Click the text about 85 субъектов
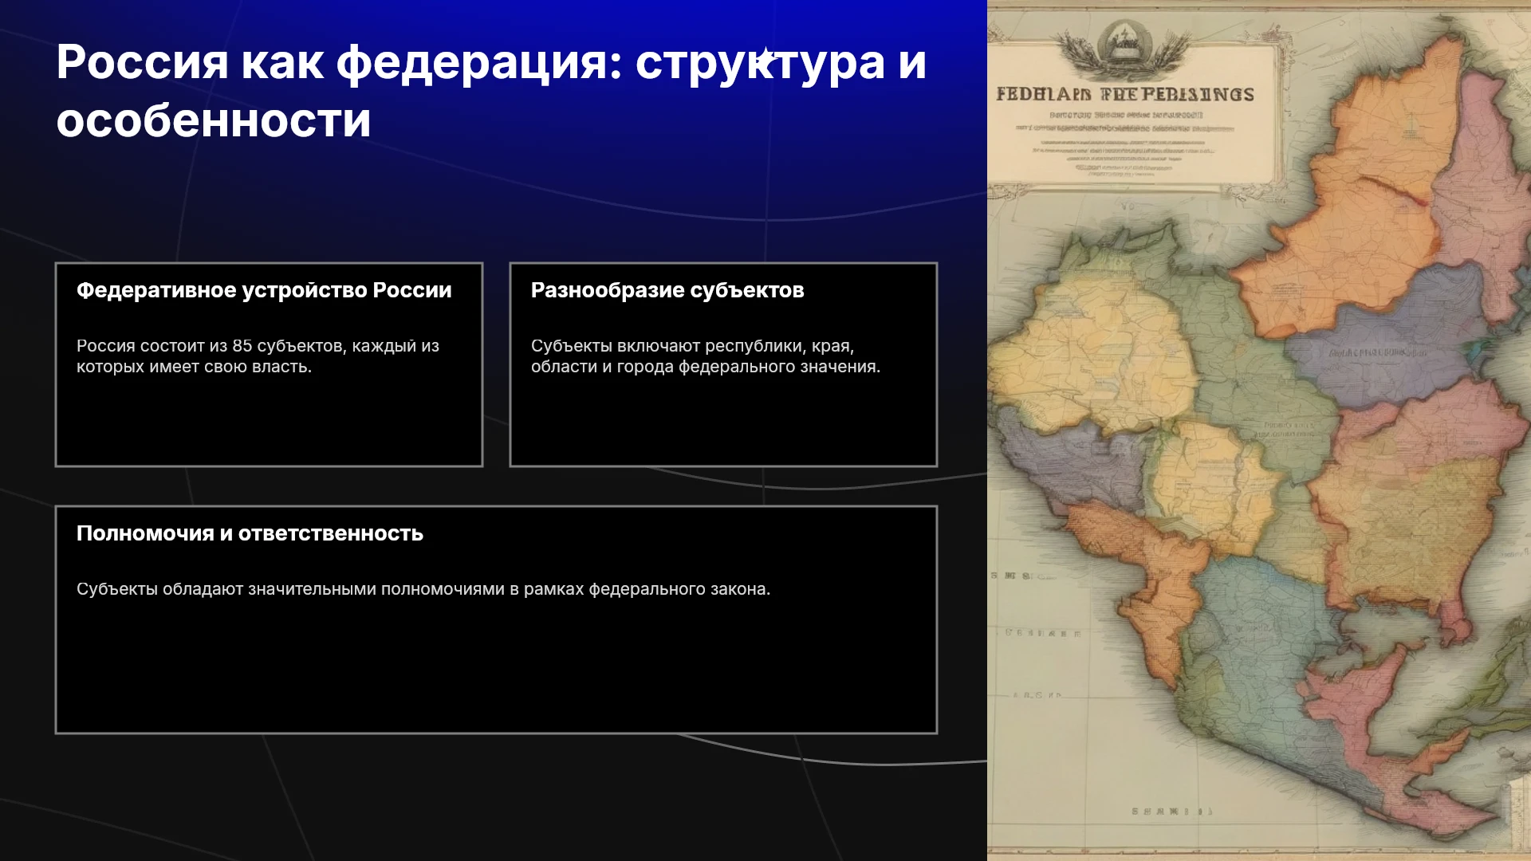Viewport: 1531px width, 861px height. coord(258,356)
